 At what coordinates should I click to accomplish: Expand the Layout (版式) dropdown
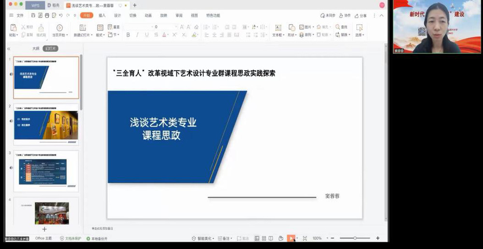100,35
